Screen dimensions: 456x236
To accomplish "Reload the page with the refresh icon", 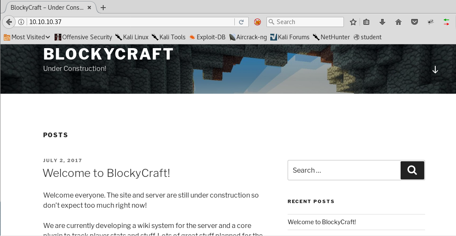I will click(x=241, y=22).
